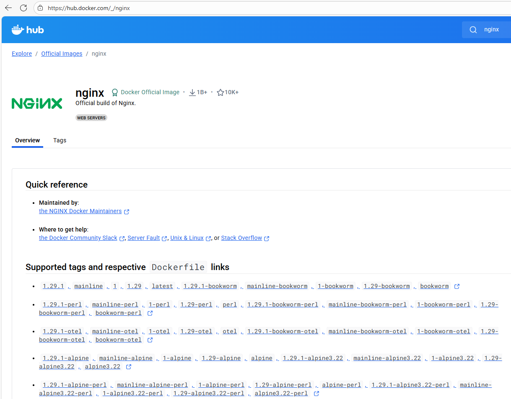Go back using the browser back arrow

point(8,8)
